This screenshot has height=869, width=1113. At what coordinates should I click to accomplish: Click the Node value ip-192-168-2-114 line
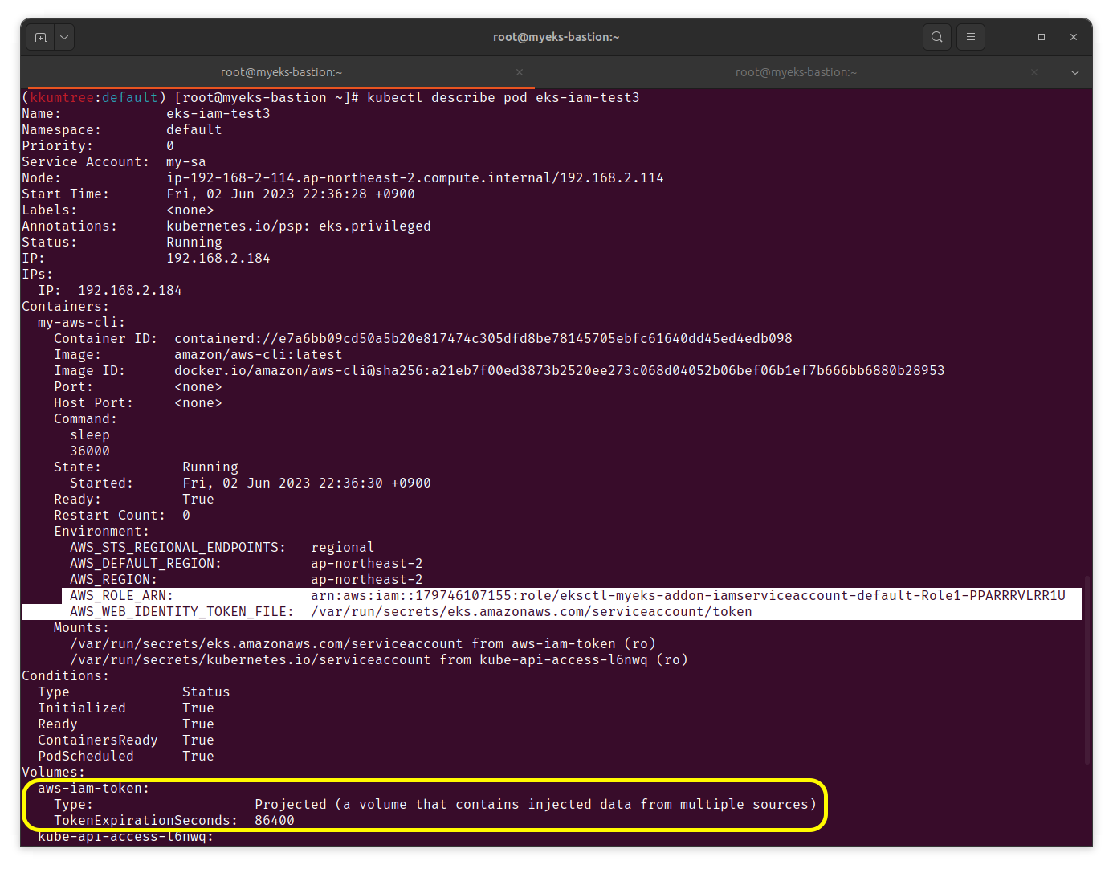(415, 177)
